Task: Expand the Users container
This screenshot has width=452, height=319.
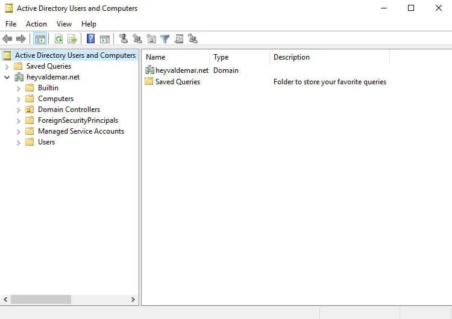Action: point(19,143)
